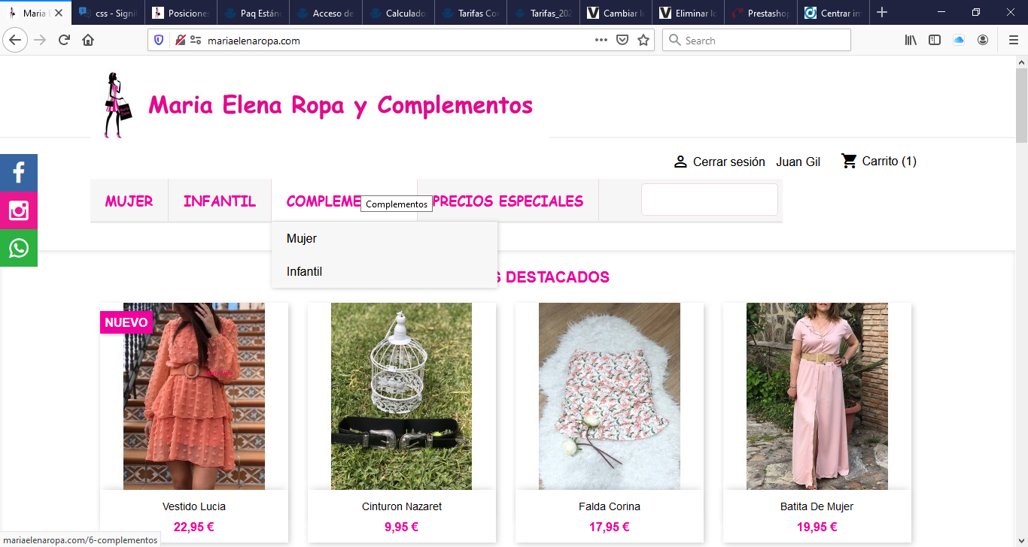Image resolution: width=1028 pixels, height=547 pixels.
Task: Focus the Firefox Search field
Action: coord(756,41)
